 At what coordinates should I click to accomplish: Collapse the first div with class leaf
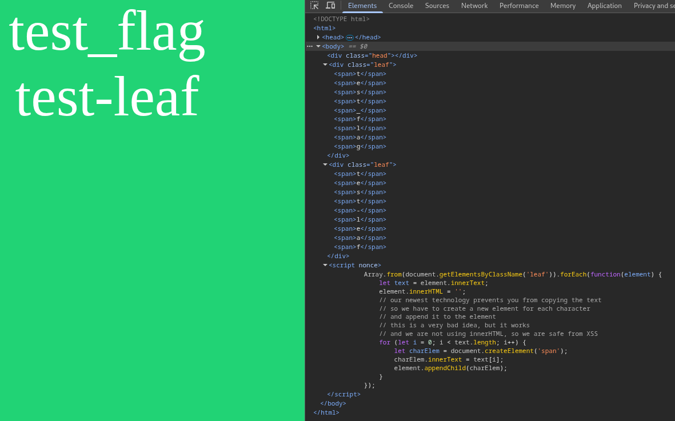click(325, 65)
